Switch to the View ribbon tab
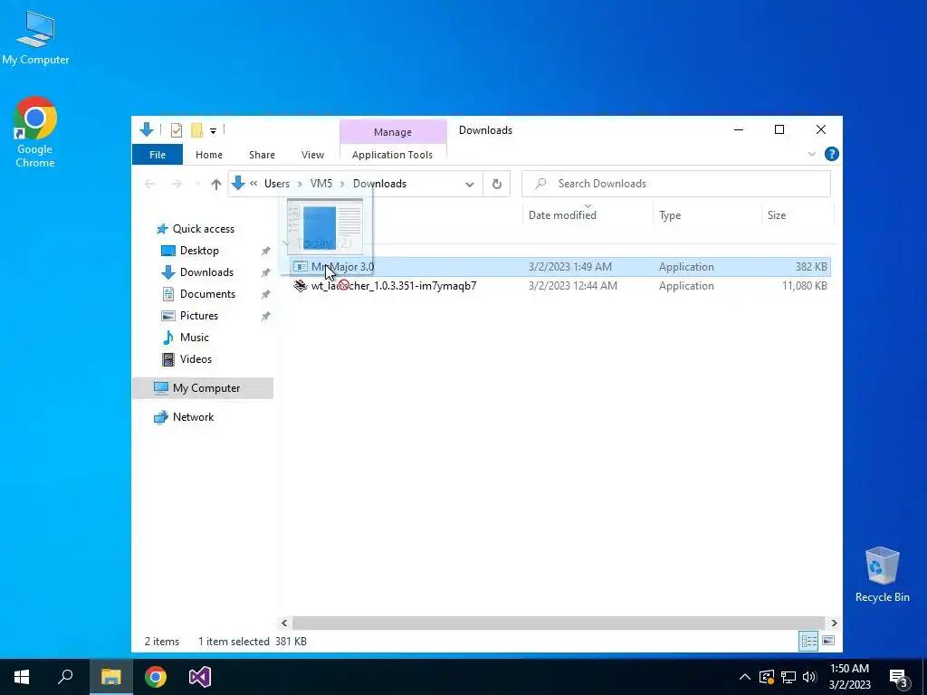Screen dimensions: 927x695 click(312, 155)
